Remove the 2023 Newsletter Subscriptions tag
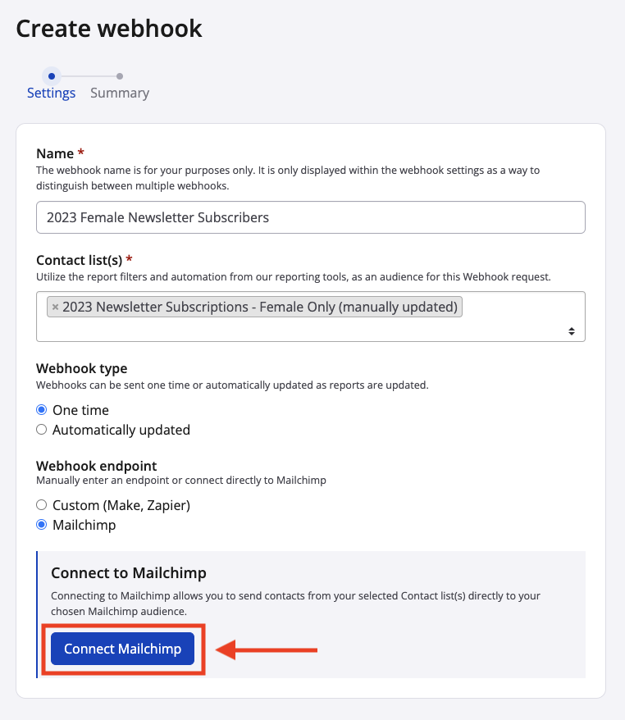625x720 pixels. click(x=55, y=308)
